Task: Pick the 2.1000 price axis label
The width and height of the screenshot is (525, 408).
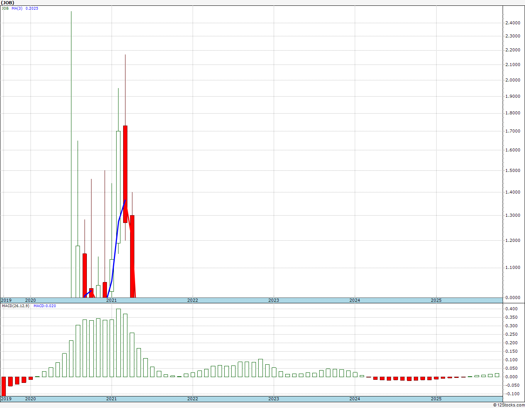Action: point(513,65)
